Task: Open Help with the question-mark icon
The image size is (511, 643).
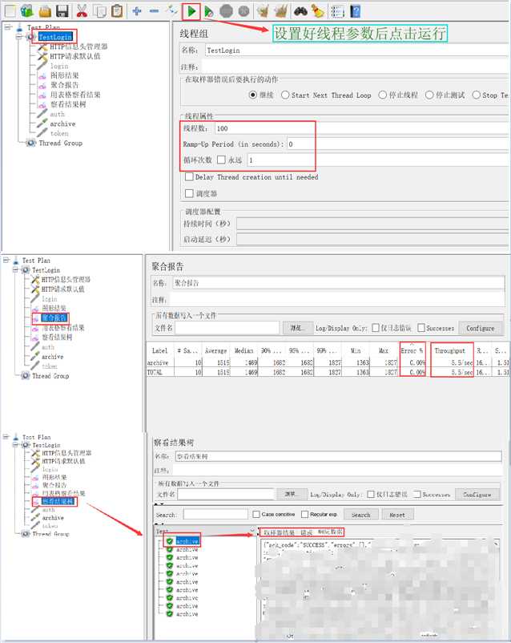Action: point(356,11)
